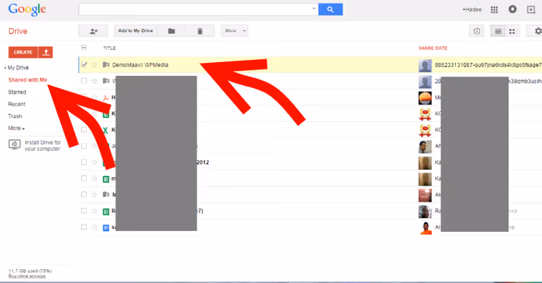
Task: Click the add-person Share toolbar button
Action: 93,31
